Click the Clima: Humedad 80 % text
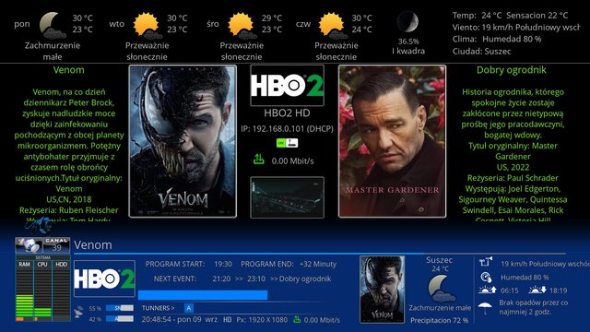Screen dimensions: 590x332 (x=497, y=39)
